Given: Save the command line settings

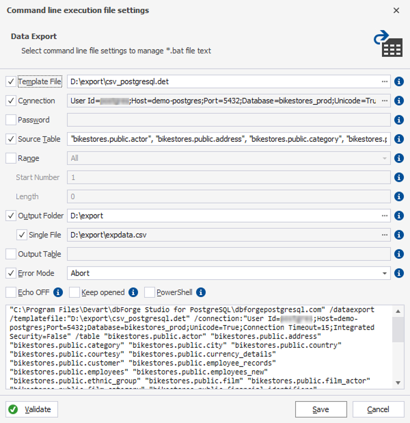Looking at the screenshot, I should coord(321,409).
